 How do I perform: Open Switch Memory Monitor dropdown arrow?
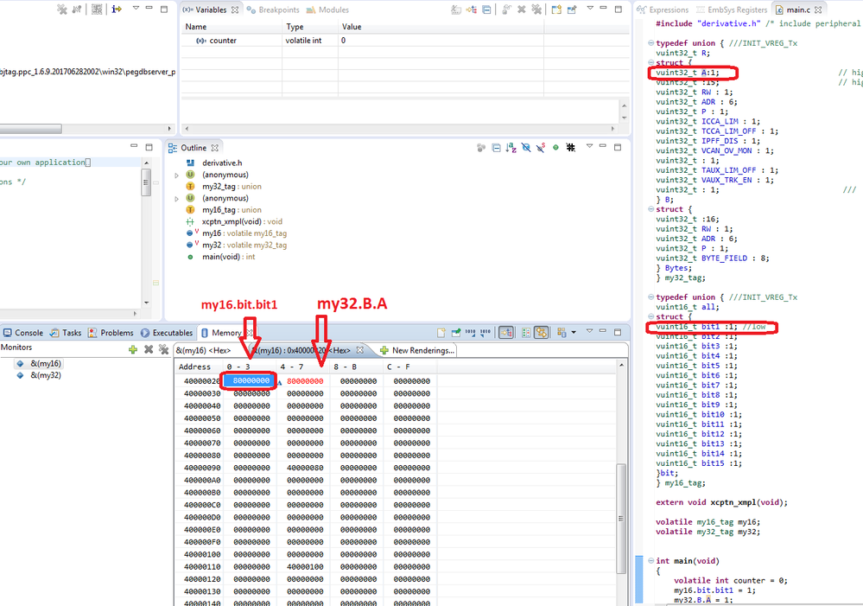pyautogui.click(x=574, y=332)
